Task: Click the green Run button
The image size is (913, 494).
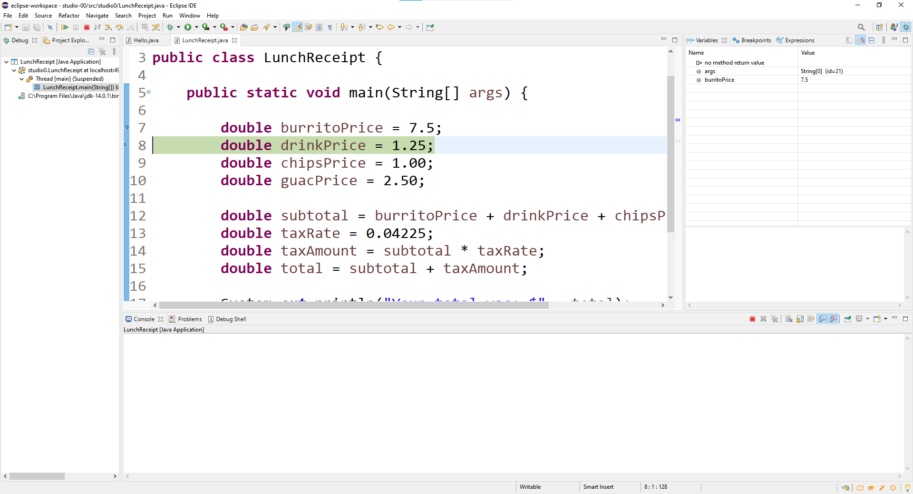Action: 187,27
